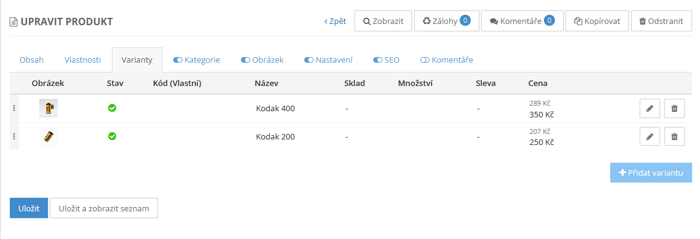This screenshot has height=239, width=700.
Task: Switch to the Obsah tab
Action: click(32, 60)
